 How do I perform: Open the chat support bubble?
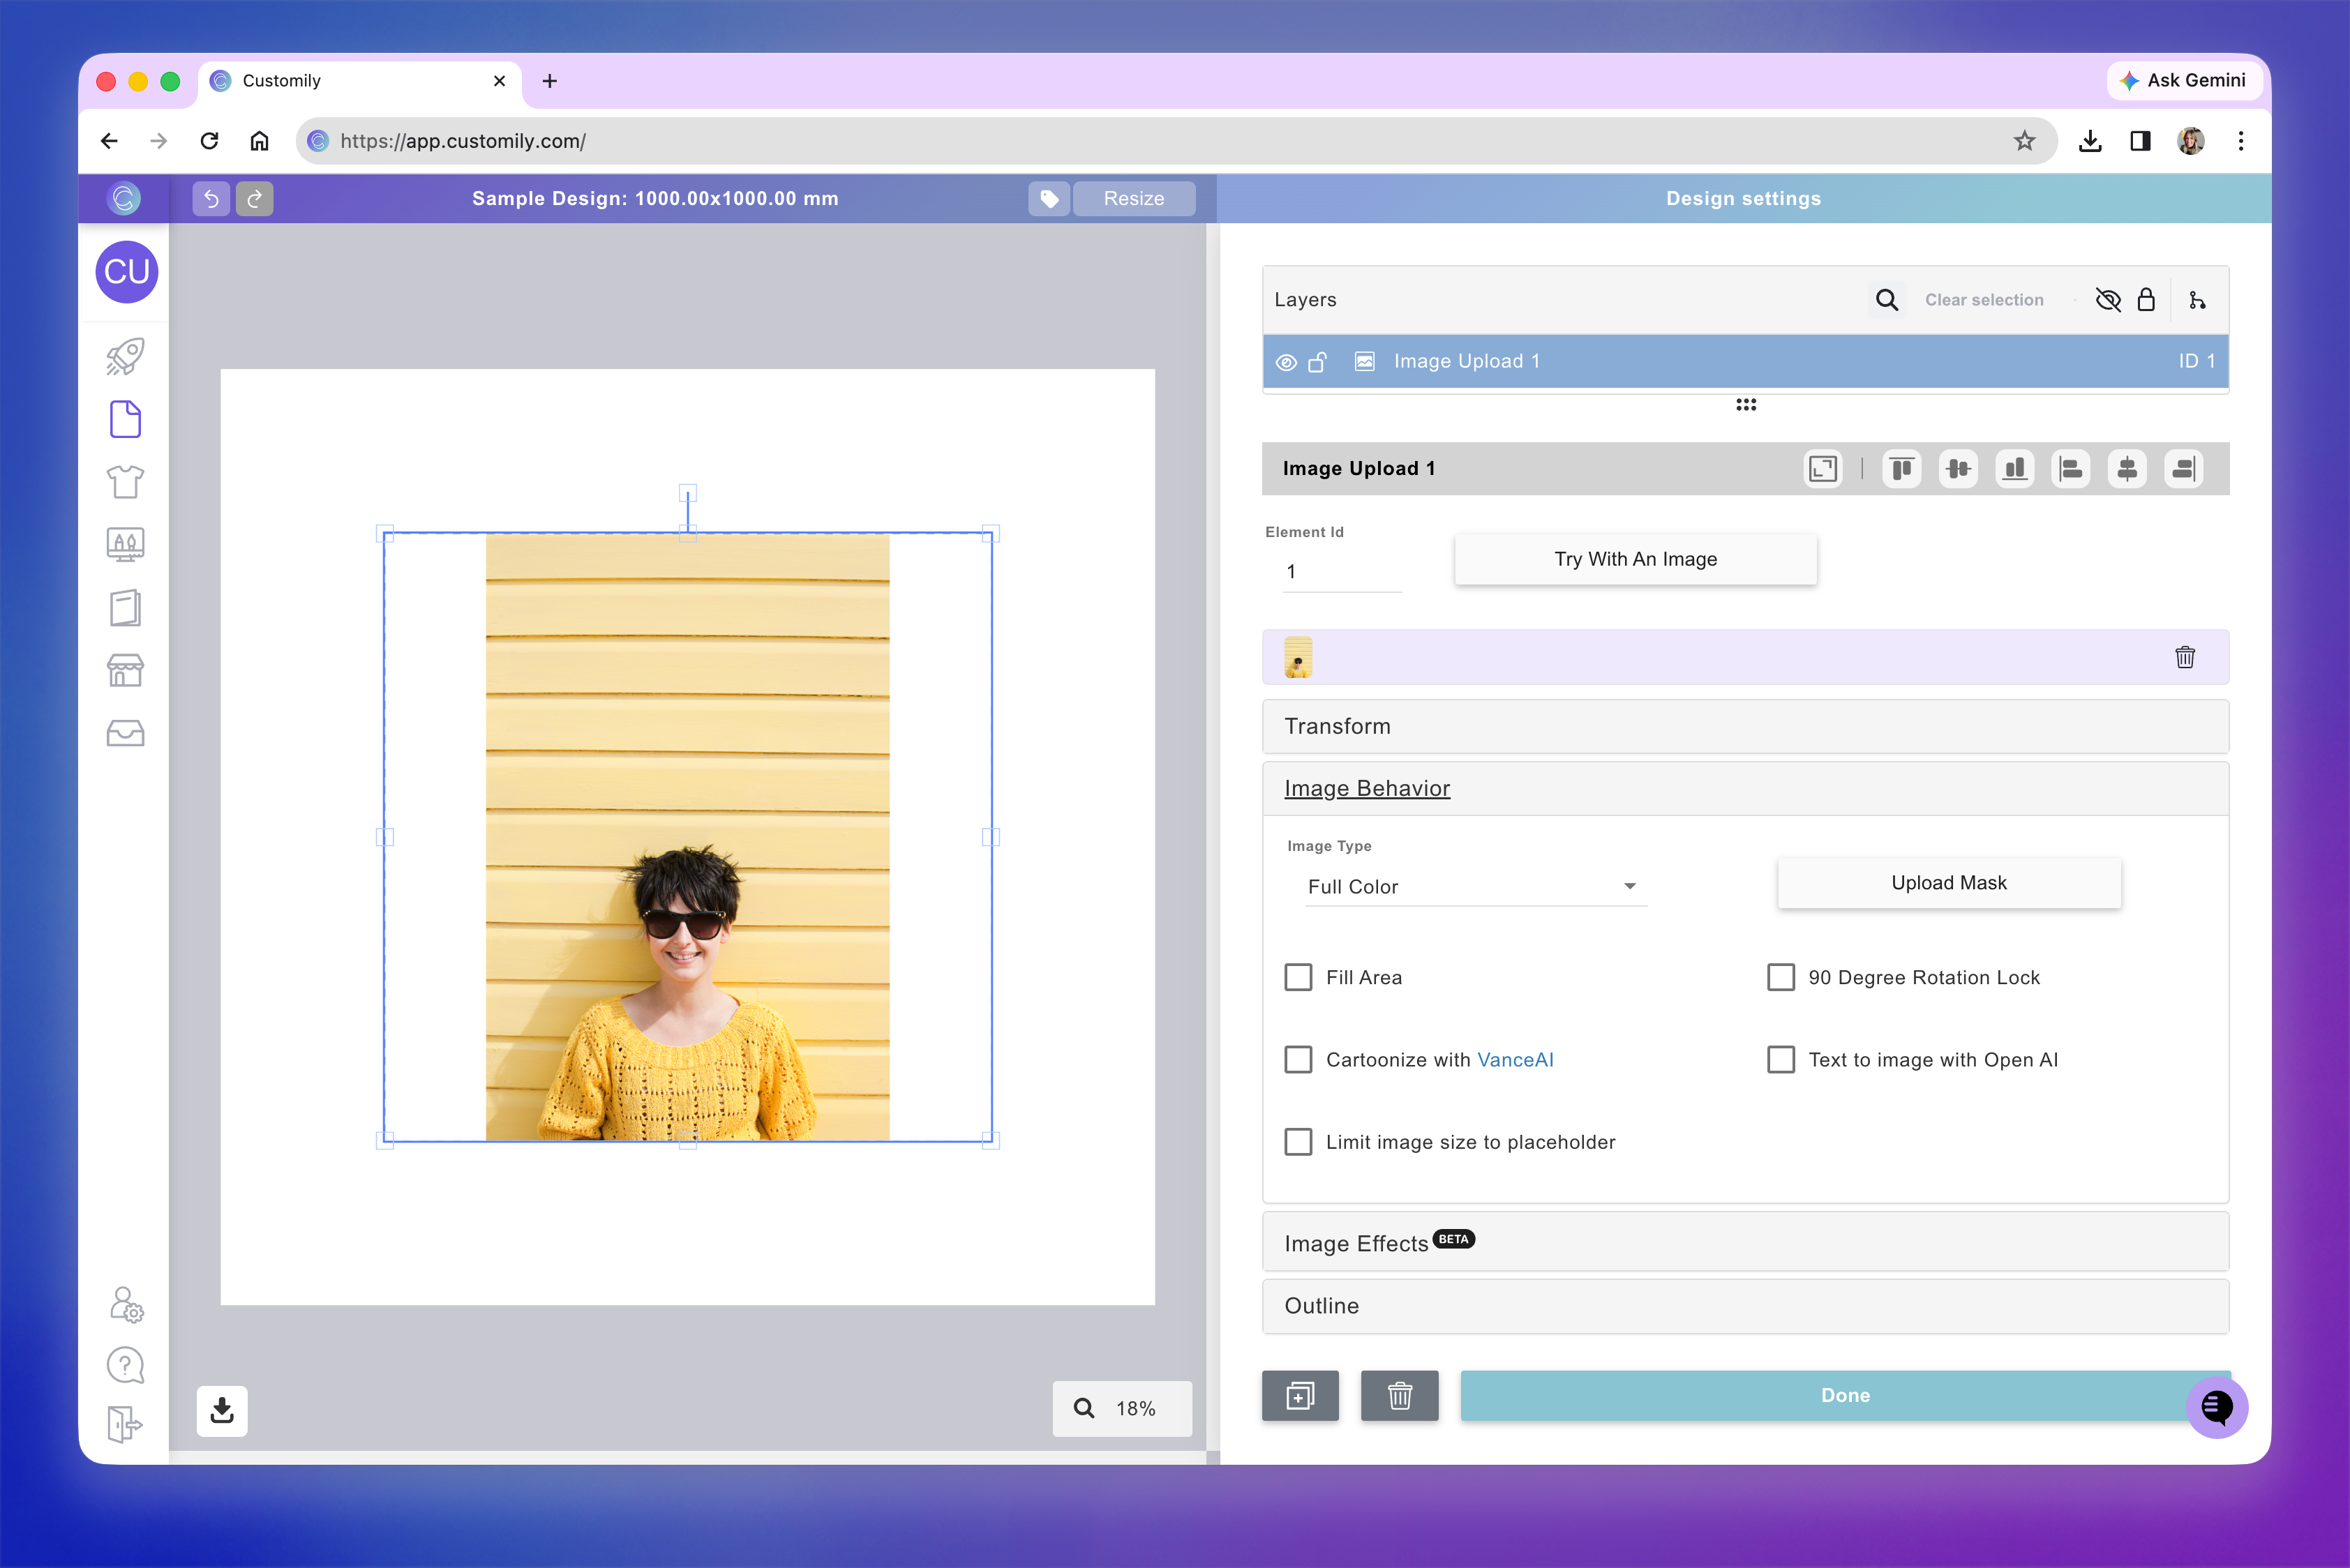[2217, 1407]
